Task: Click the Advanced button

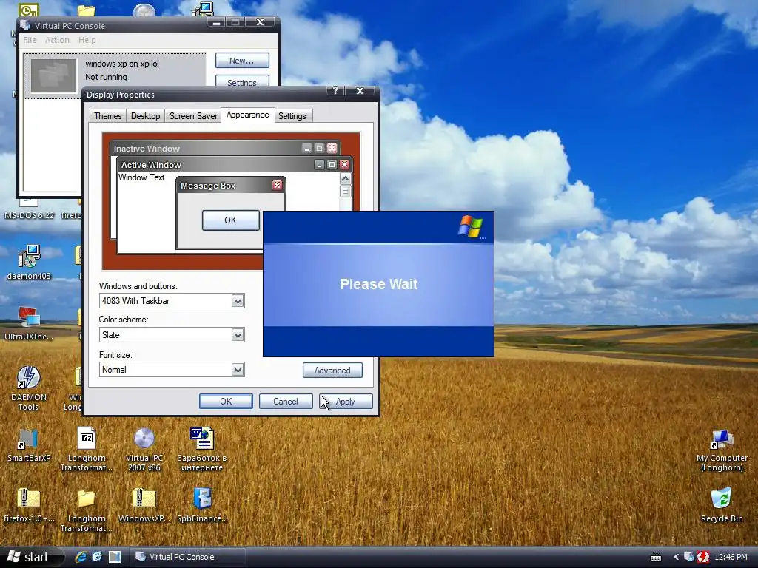Action: coord(332,371)
